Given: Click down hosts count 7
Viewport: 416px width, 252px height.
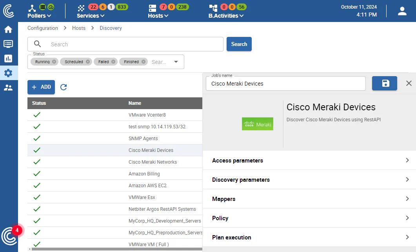Looking at the screenshot, I should point(163,7).
